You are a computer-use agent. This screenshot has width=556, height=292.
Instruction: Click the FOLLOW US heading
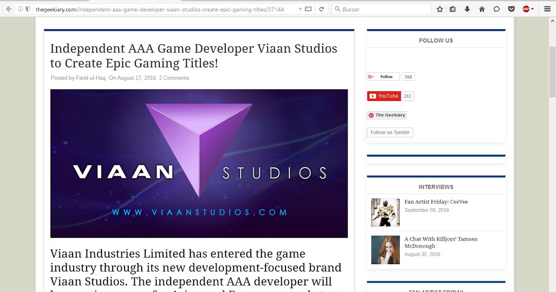point(436,41)
